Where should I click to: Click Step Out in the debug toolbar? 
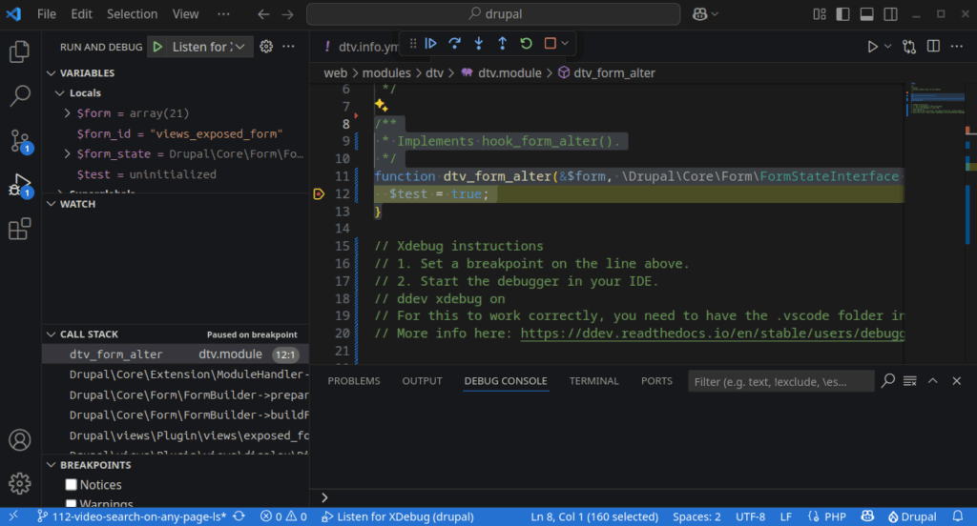coord(502,44)
